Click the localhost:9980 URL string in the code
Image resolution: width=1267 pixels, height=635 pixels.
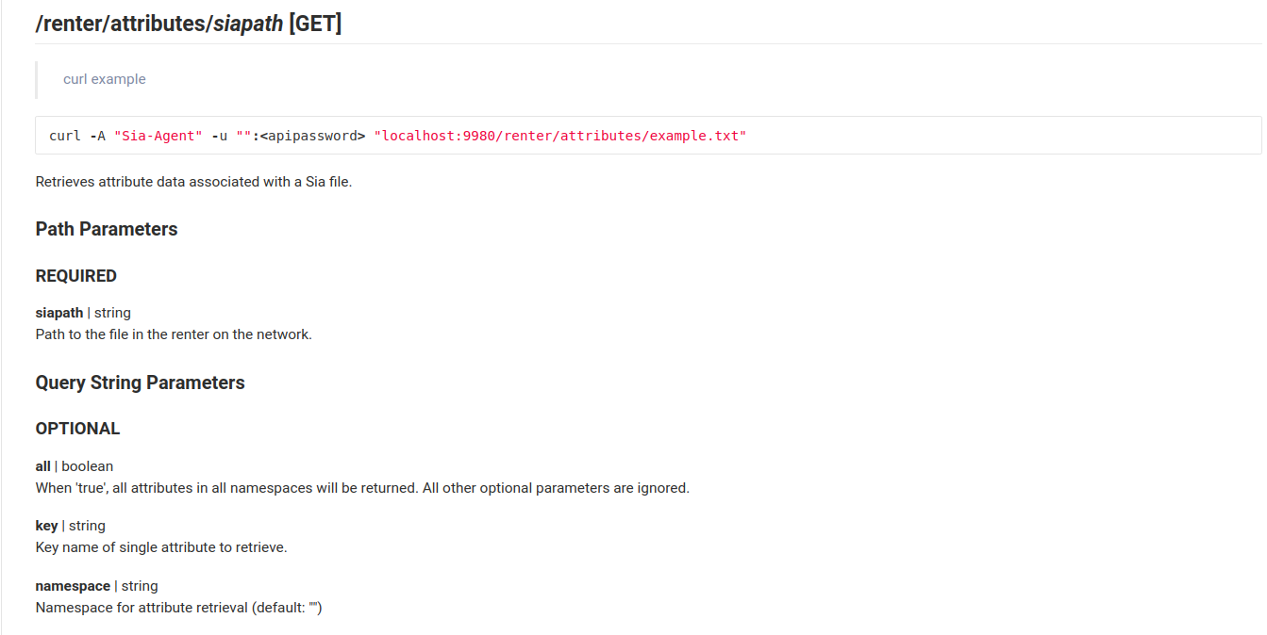560,136
